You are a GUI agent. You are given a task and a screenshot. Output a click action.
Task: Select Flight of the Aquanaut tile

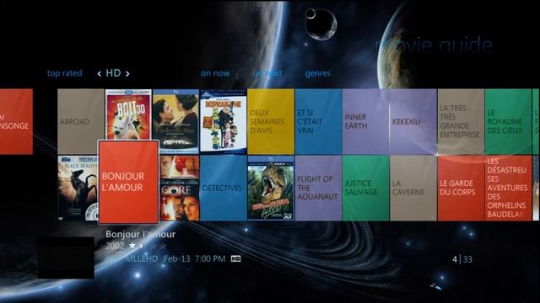pyautogui.click(x=318, y=188)
